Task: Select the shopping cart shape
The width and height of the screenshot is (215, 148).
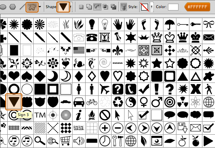Action: pyautogui.click(x=66, y=141)
